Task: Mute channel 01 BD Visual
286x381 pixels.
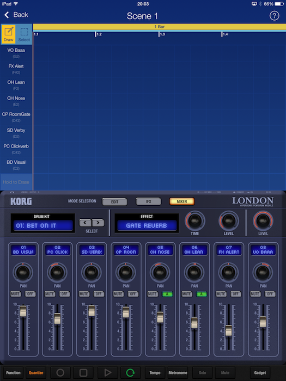Action: pyautogui.click(x=15, y=294)
